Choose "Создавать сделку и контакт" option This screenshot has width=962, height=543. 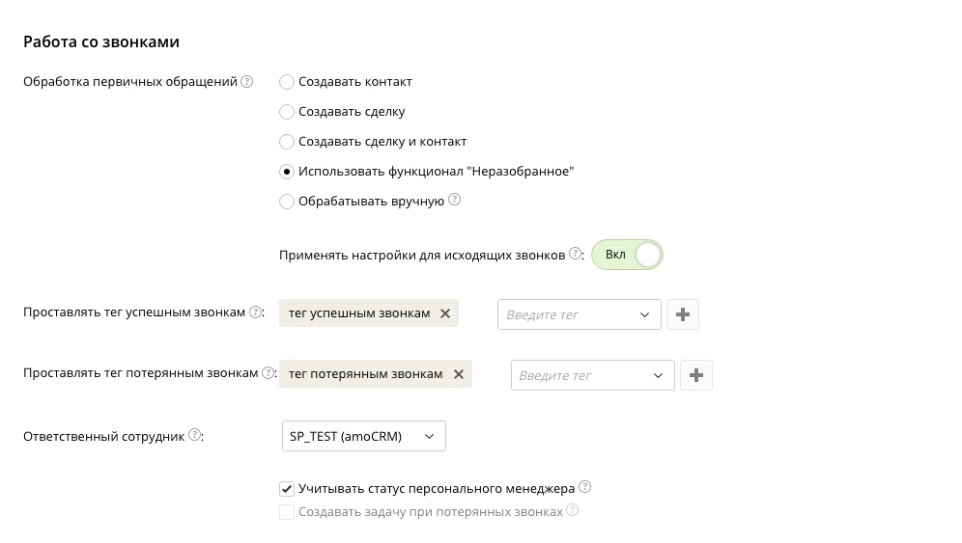pyautogui.click(x=287, y=142)
